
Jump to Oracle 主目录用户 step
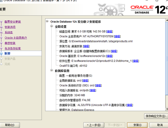(x=16, y=38)
